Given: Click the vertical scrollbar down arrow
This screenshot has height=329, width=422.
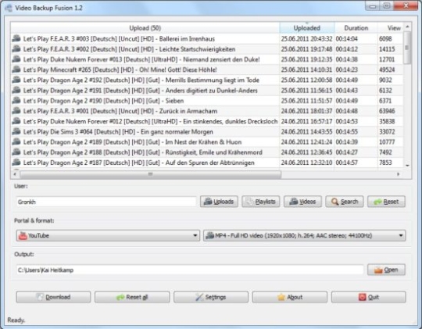Looking at the screenshot, I should click(407, 166).
